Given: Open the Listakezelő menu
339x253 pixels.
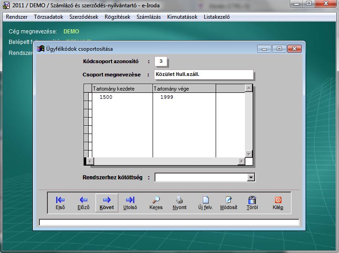Looking at the screenshot, I should [216, 17].
